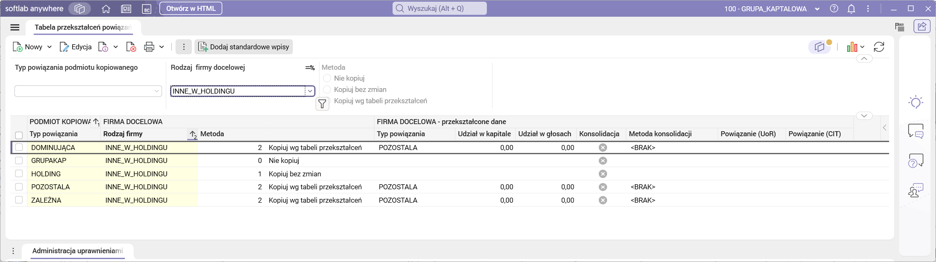Switch to Tabela przekształceń powiązań tab

[x=83, y=28]
